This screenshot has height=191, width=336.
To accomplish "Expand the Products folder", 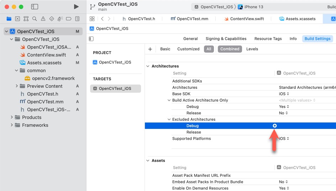I will click(12, 117).
